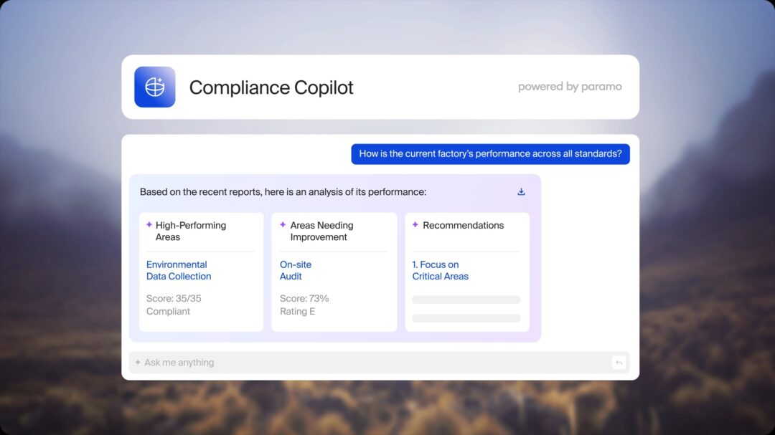Click the Ask me anything input field
Viewport: 775px width, 435px height.
pyautogui.click(x=379, y=363)
